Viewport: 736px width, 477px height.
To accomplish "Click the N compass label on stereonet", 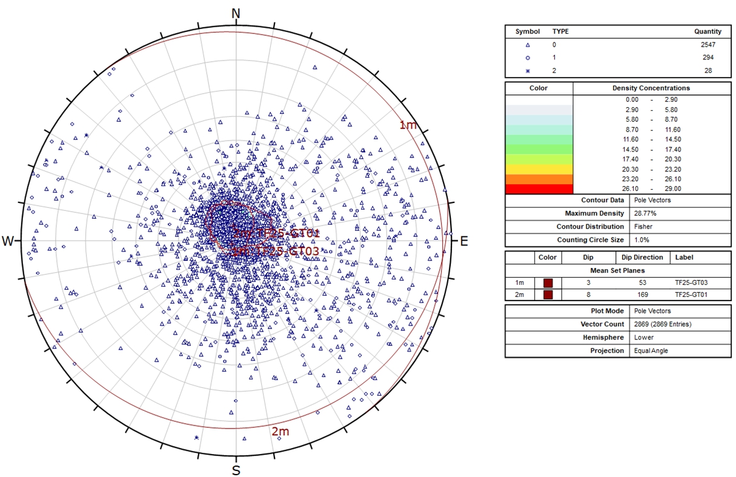I will point(236,13).
